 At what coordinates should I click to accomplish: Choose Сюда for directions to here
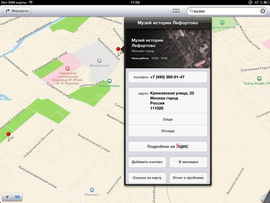point(168,119)
